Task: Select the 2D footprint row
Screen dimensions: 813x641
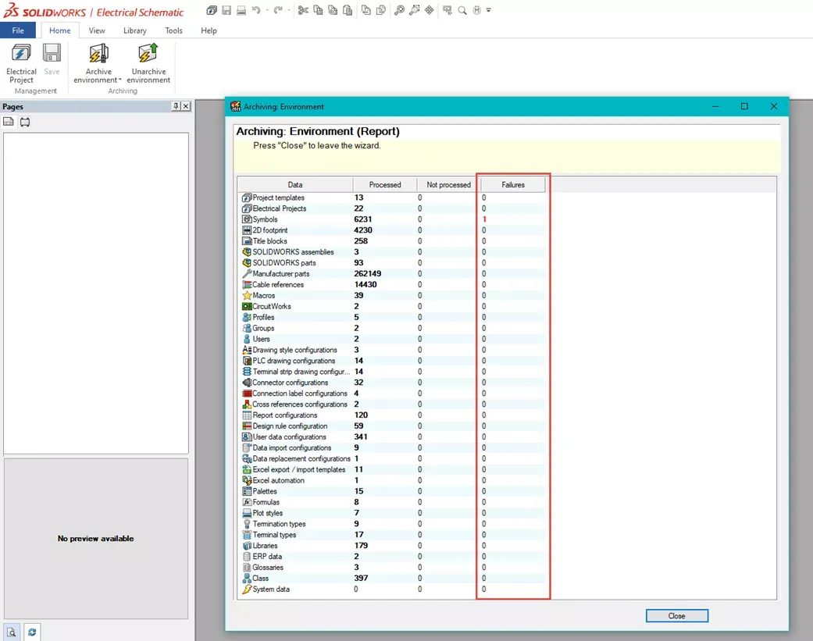Action: point(393,230)
